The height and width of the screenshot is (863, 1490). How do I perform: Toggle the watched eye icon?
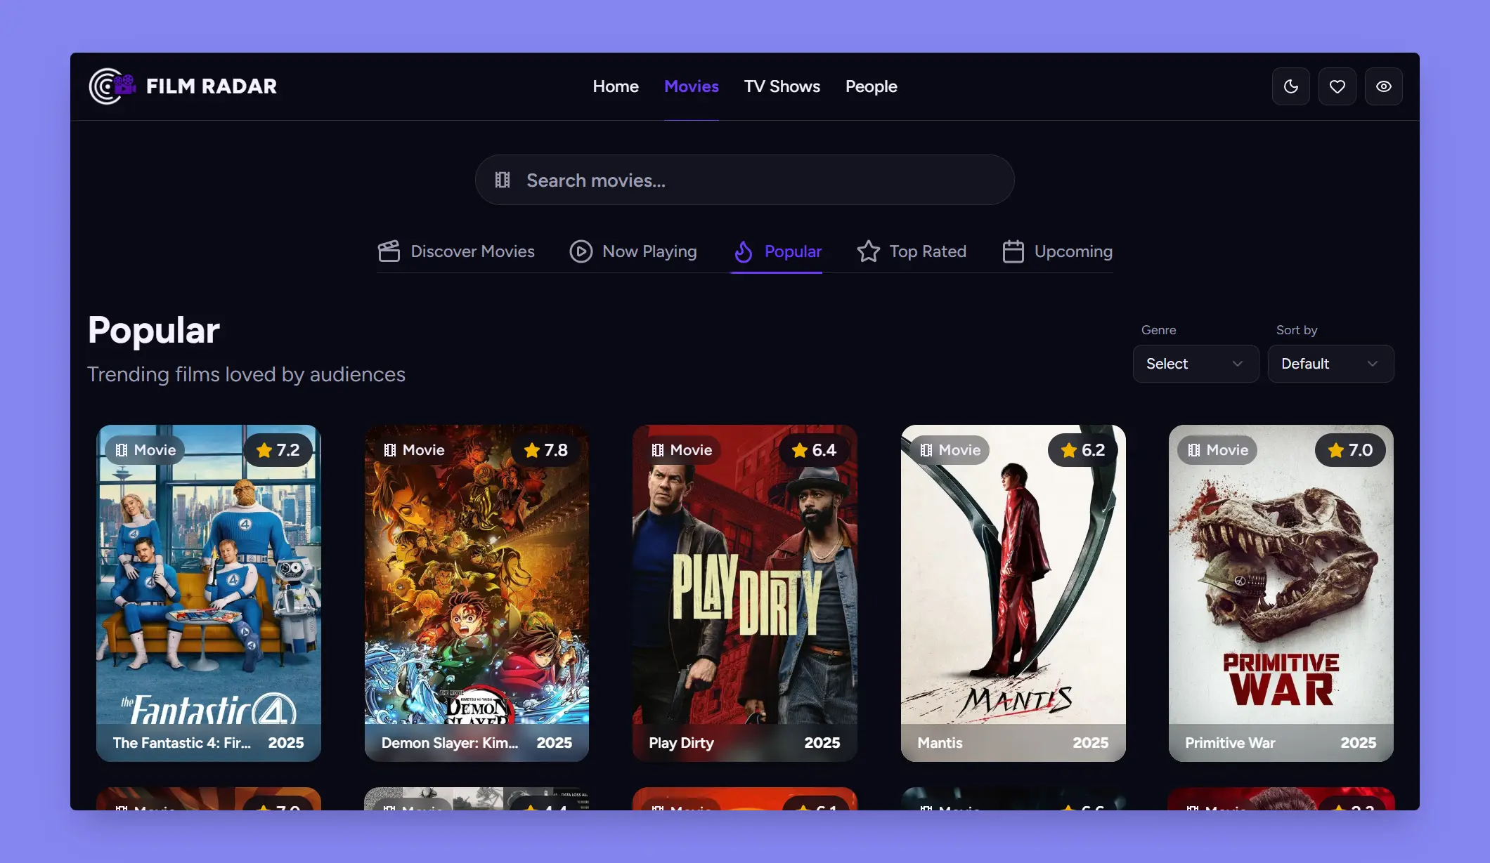point(1384,86)
